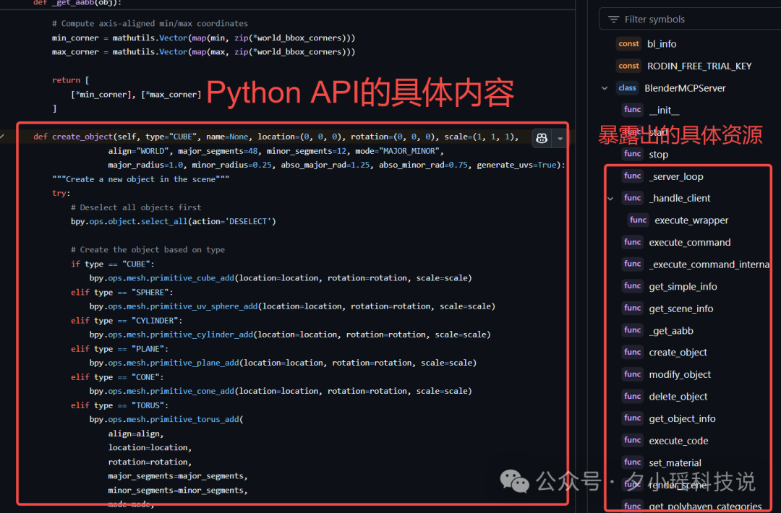Go to get_object_info function symbol
This screenshot has height=513, width=781.
(683, 419)
